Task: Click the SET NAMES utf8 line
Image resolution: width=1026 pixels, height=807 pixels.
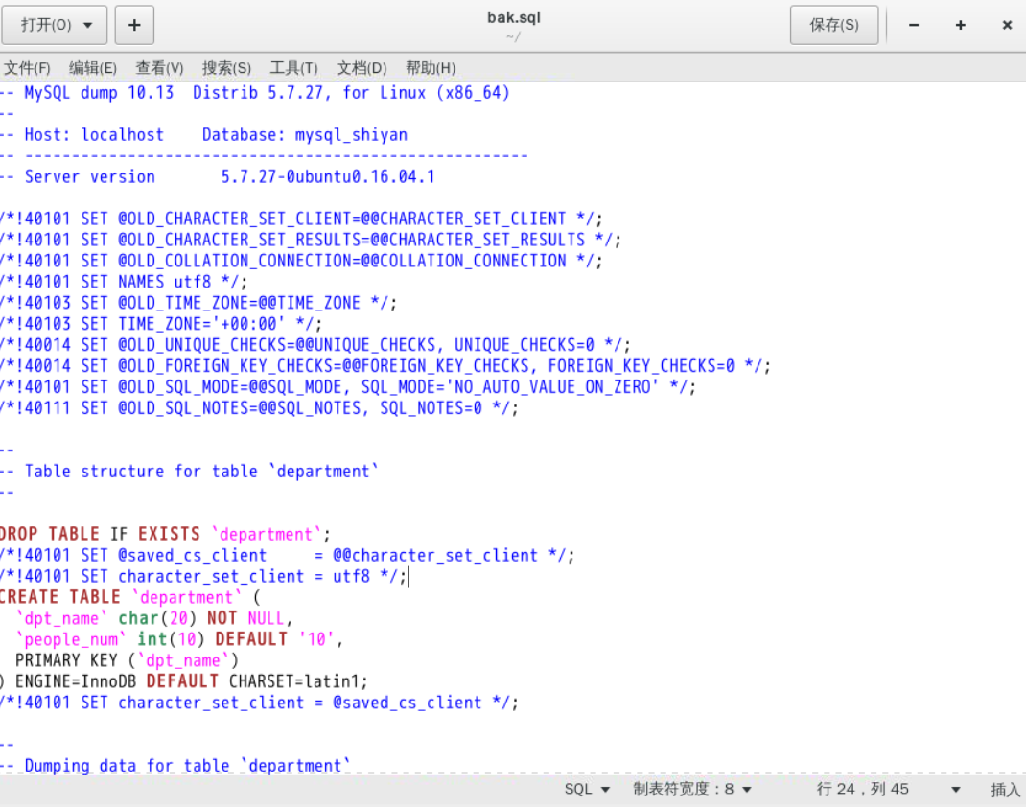Action: tap(124, 282)
